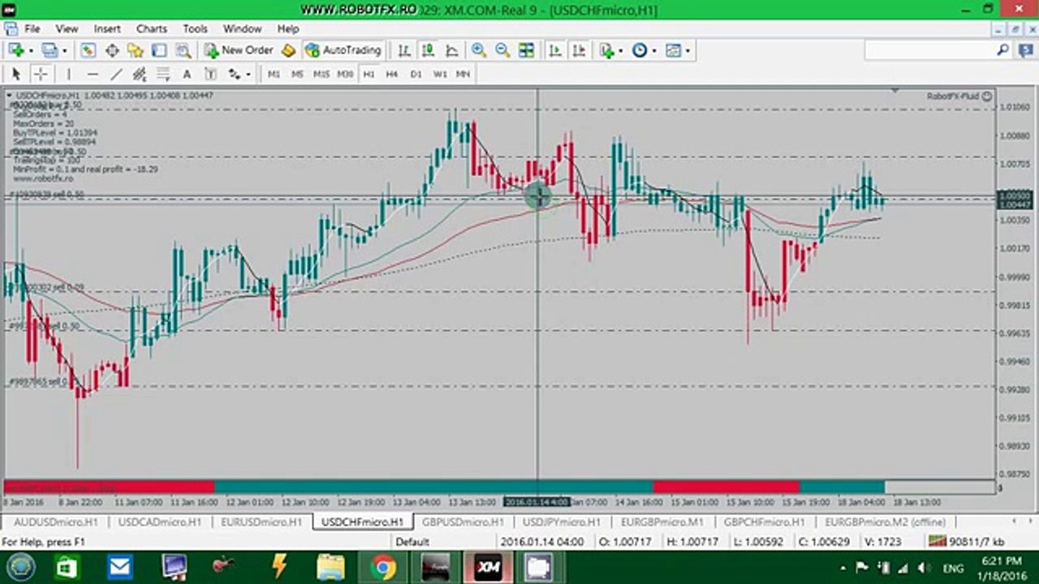Toggle the Market Watch window icon

pyautogui.click(x=88, y=50)
